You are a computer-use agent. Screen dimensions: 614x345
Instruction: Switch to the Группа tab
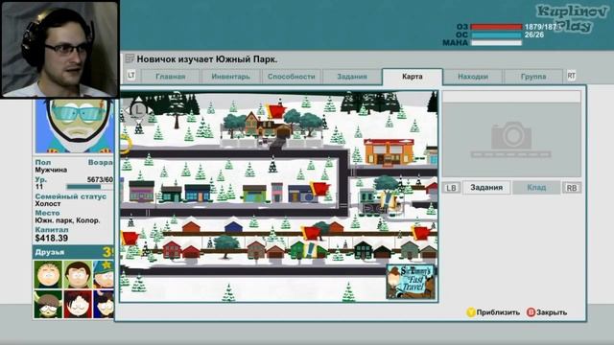pos(533,77)
